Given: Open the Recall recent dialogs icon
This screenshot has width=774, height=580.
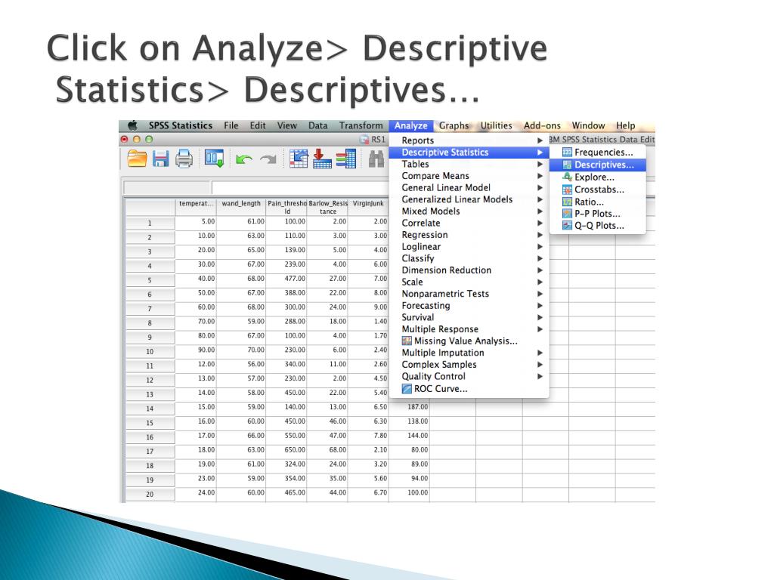Looking at the screenshot, I should (x=214, y=159).
